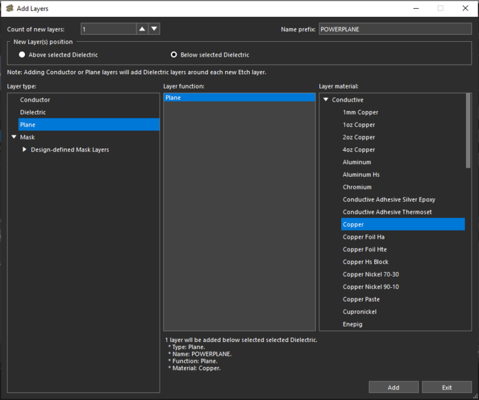
Task: Collapse the Conductive materials group
Action: click(325, 100)
